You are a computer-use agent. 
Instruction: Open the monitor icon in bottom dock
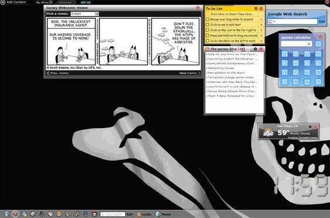6,214
